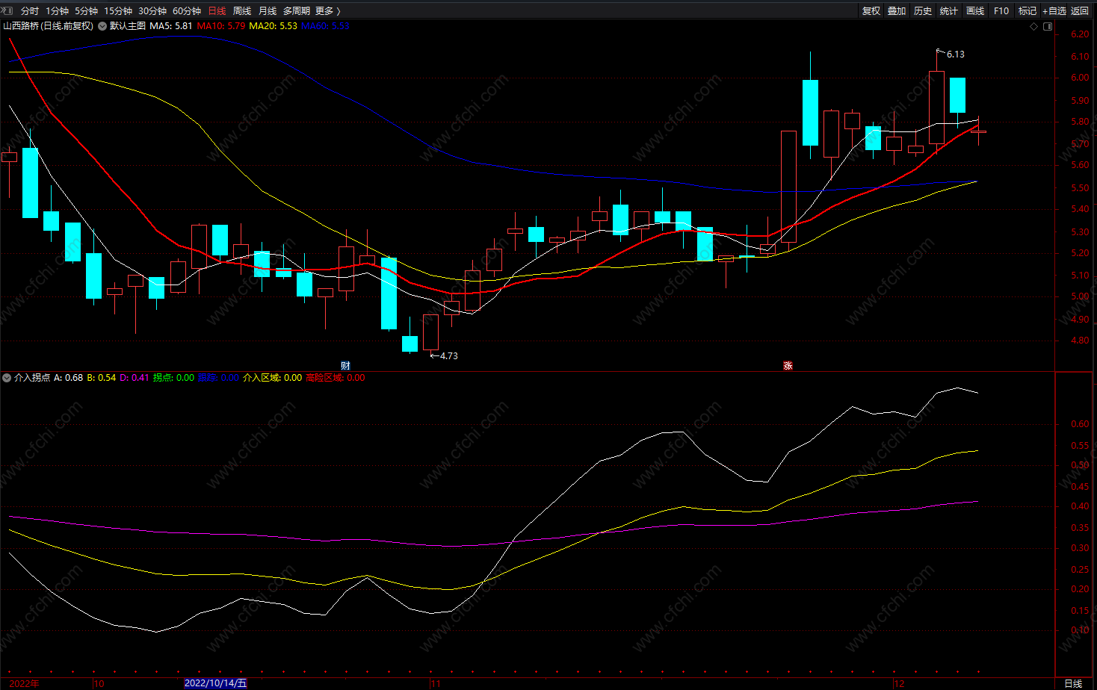Switch to 周线 weekly chart

(242, 11)
